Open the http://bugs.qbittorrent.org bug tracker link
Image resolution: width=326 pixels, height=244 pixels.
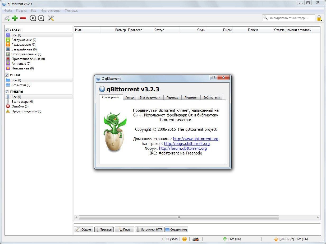(x=187, y=144)
